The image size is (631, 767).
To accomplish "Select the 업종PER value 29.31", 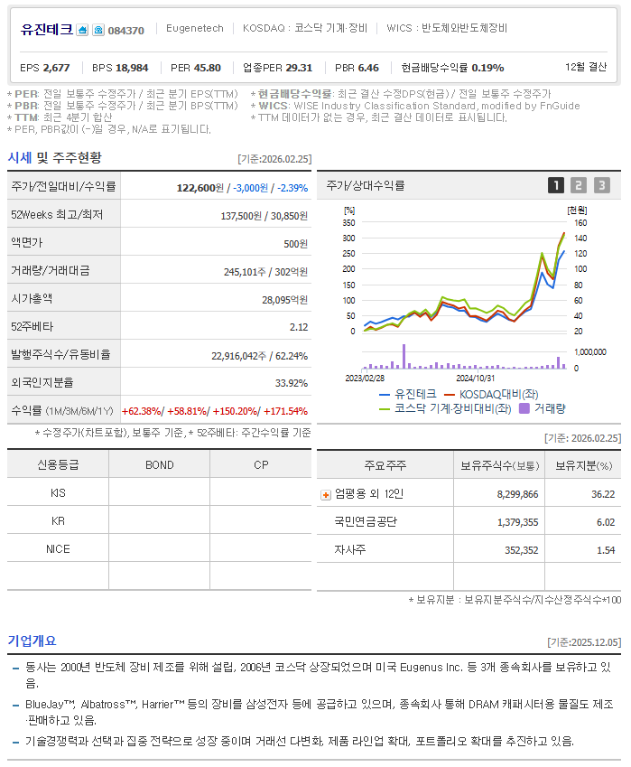I will (299, 68).
